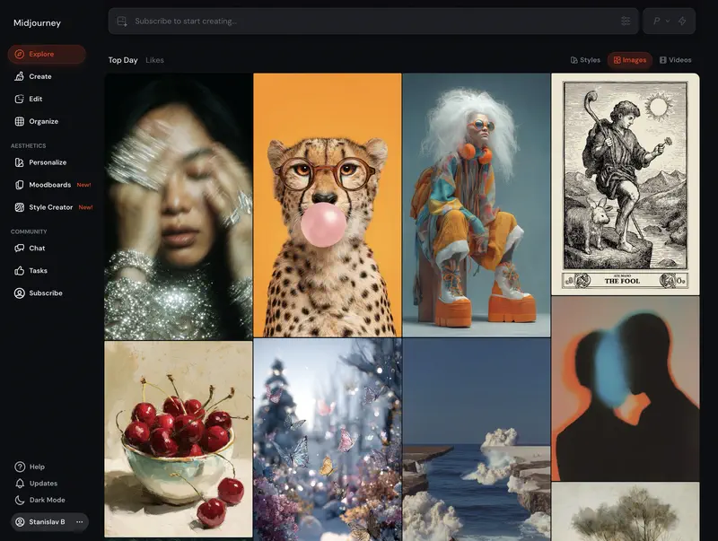
Task: Click the Create brush icon
Action: [x=20, y=76]
